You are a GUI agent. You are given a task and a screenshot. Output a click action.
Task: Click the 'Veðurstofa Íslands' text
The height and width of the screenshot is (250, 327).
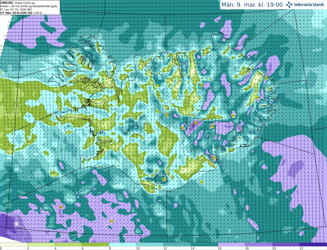pyautogui.click(x=309, y=5)
